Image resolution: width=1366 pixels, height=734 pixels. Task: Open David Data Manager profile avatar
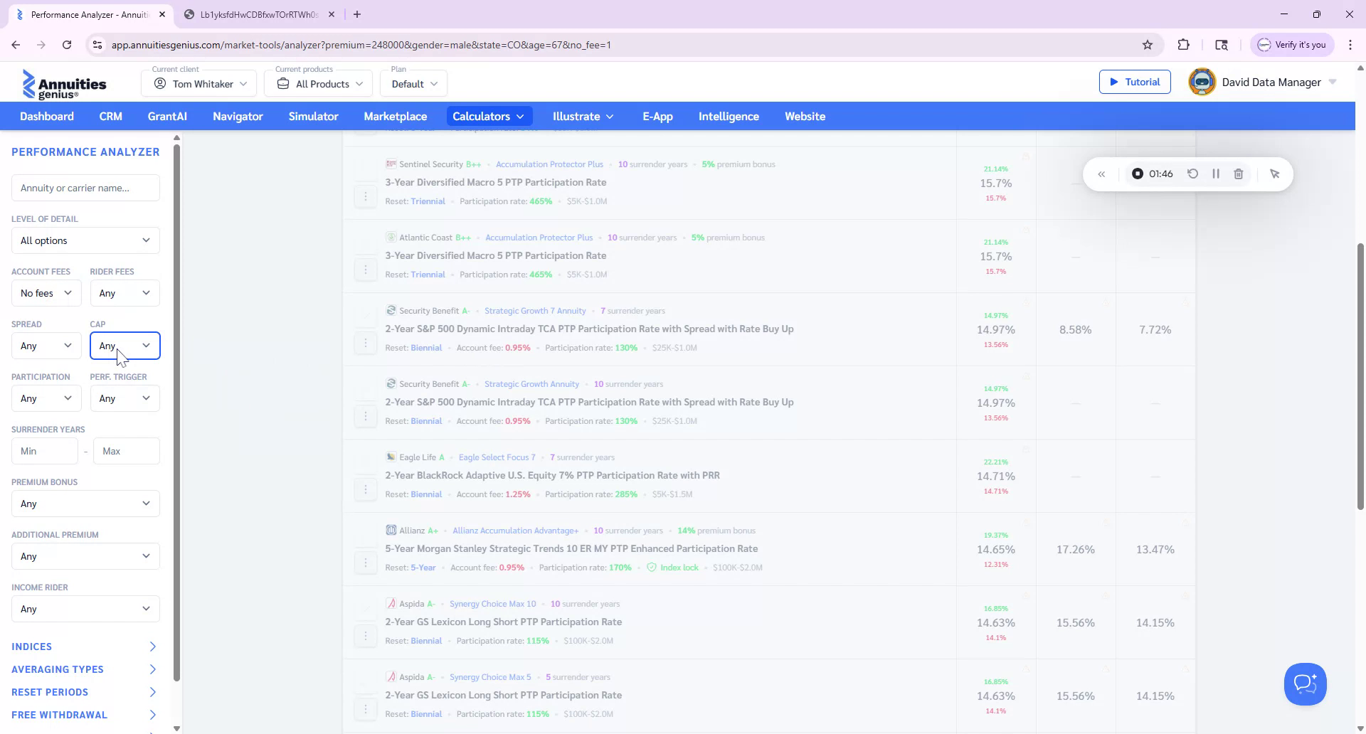point(1201,82)
